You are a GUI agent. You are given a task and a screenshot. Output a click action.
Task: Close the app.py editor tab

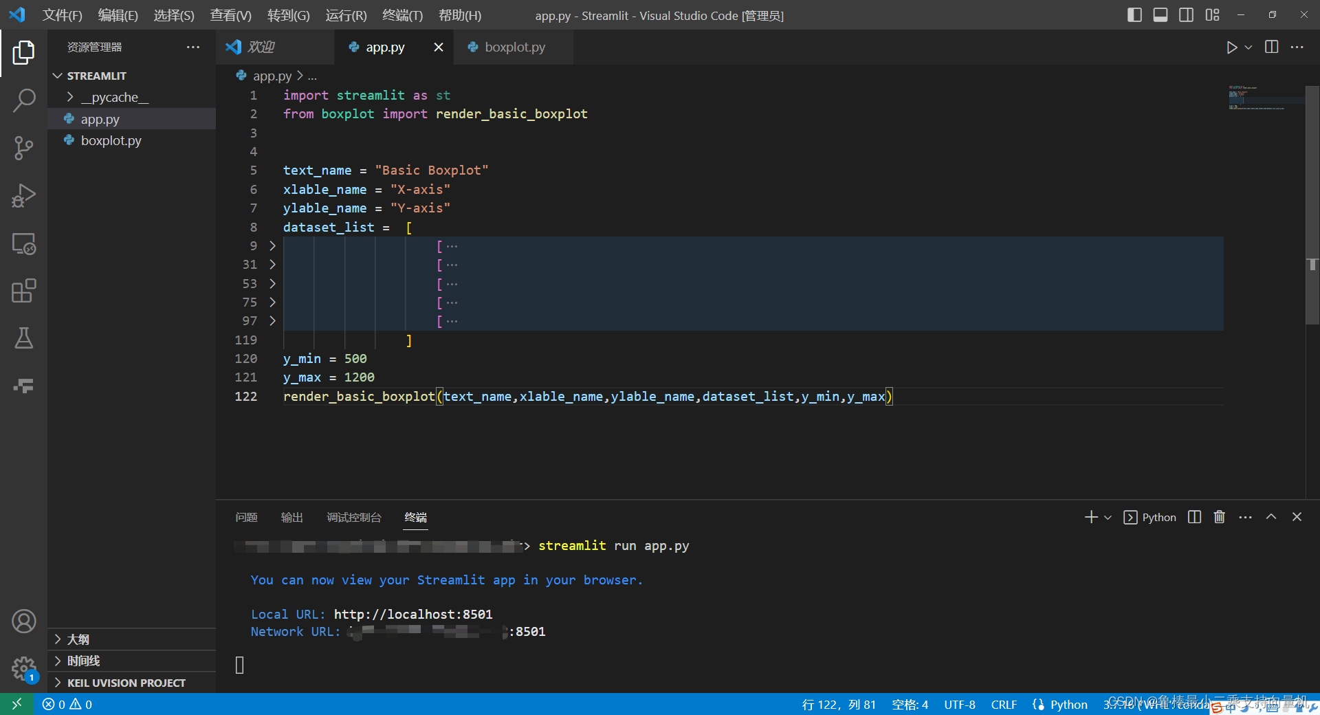(x=438, y=47)
